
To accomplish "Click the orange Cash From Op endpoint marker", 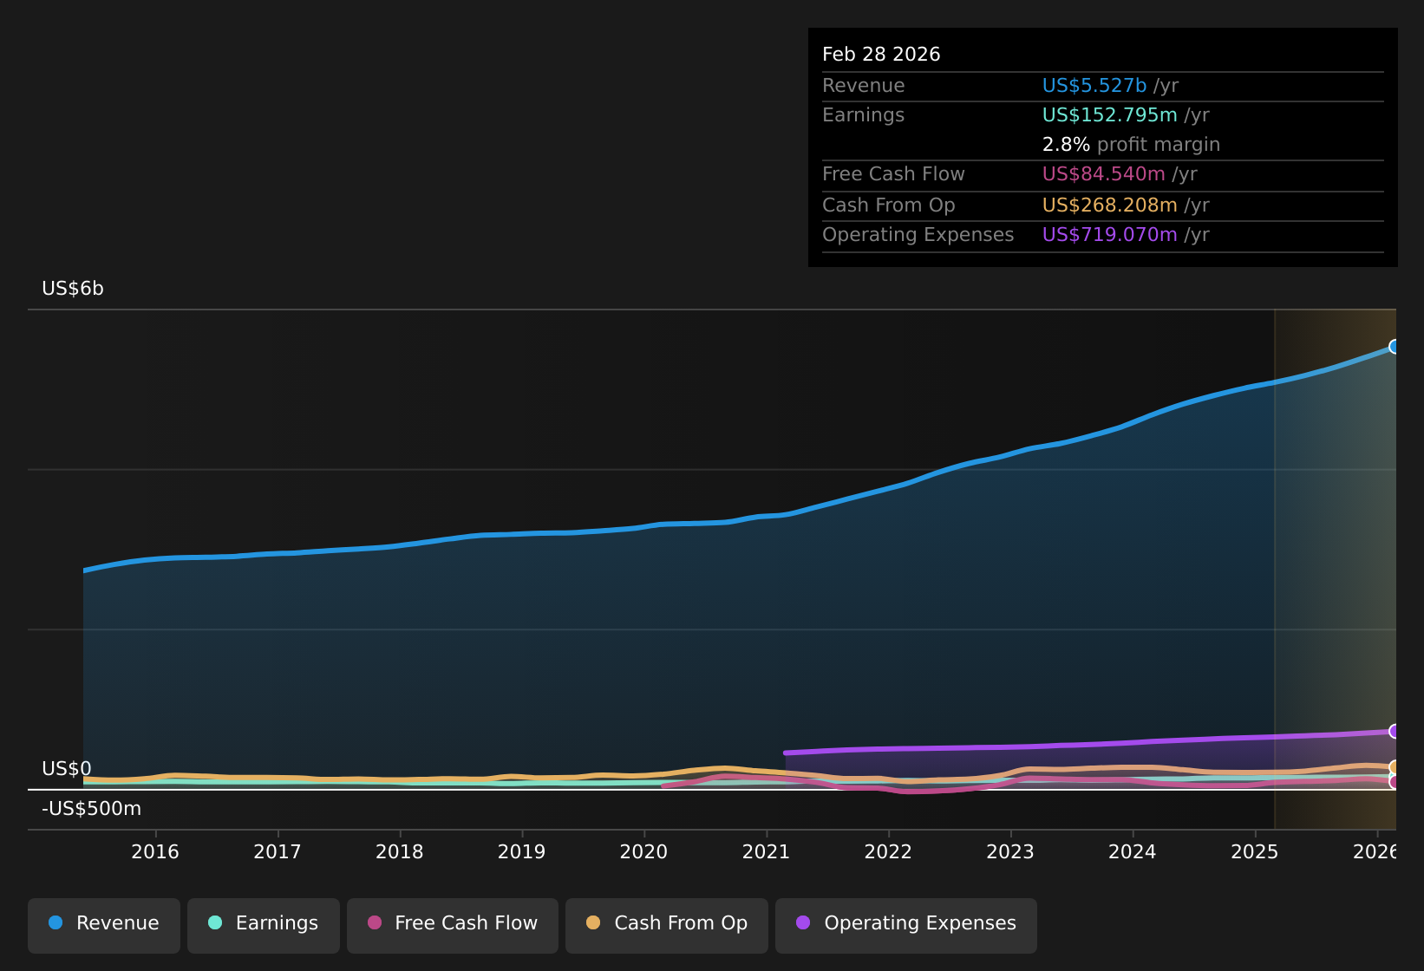I will (x=1395, y=767).
